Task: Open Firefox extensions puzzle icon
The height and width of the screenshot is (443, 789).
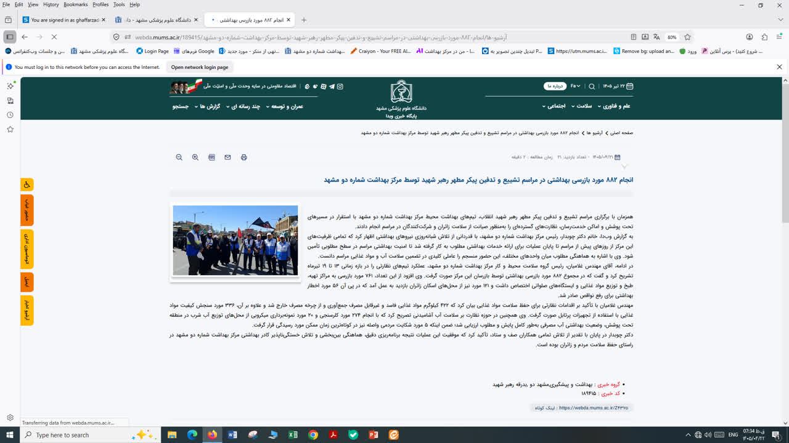Action: click(x=764, y=37)
